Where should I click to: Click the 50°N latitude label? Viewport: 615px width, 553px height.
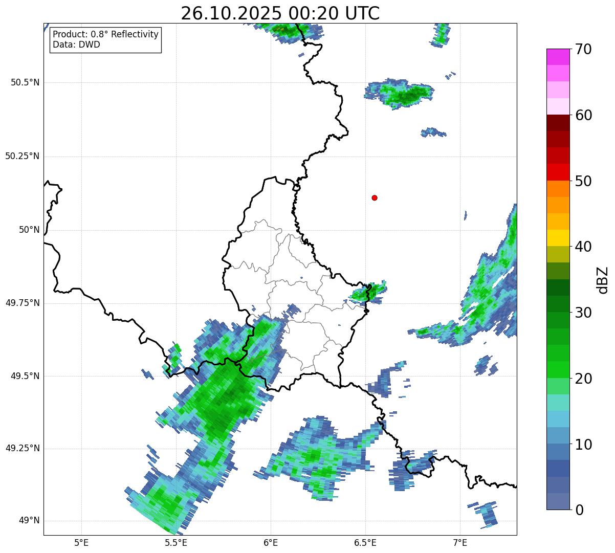coord(30,230)
